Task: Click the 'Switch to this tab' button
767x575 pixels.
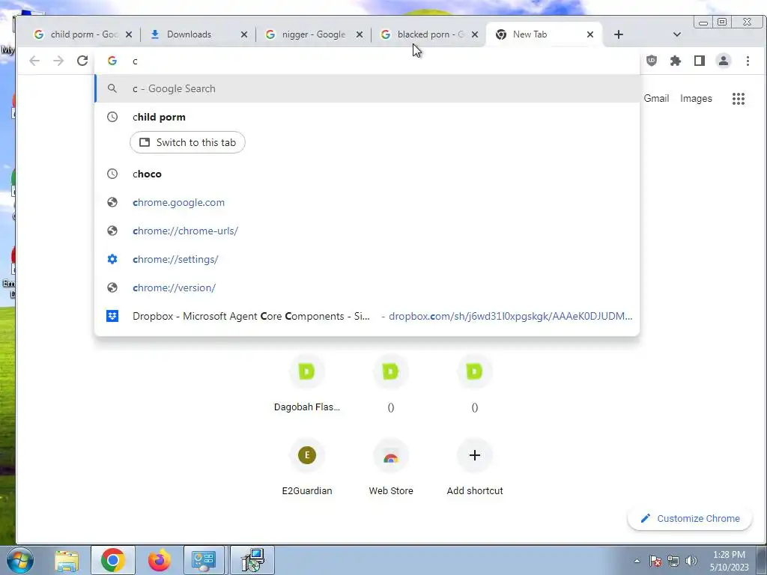Action: (187, 142)
